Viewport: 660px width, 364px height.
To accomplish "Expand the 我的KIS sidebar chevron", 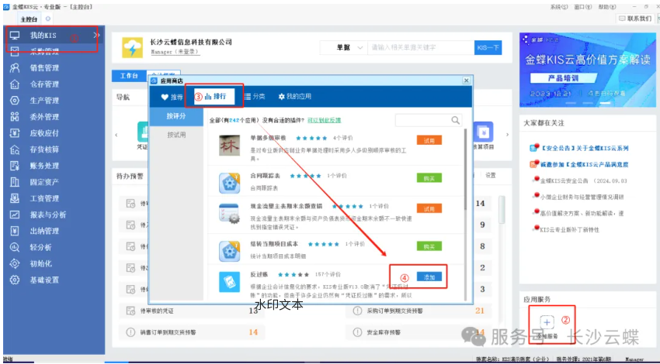I will 96,35.
